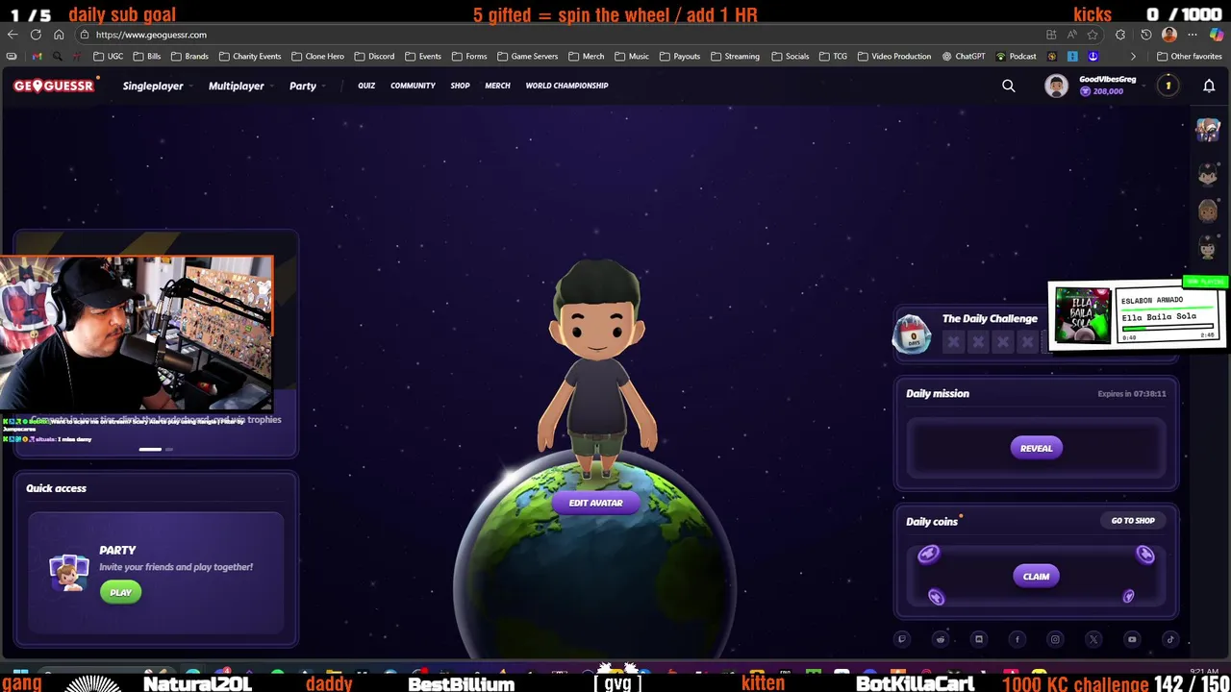Image resolution: width=1231 pixels, height=692 pixels.
Task: Click the green PLAY button for Party
Action: tap(120, 592)
